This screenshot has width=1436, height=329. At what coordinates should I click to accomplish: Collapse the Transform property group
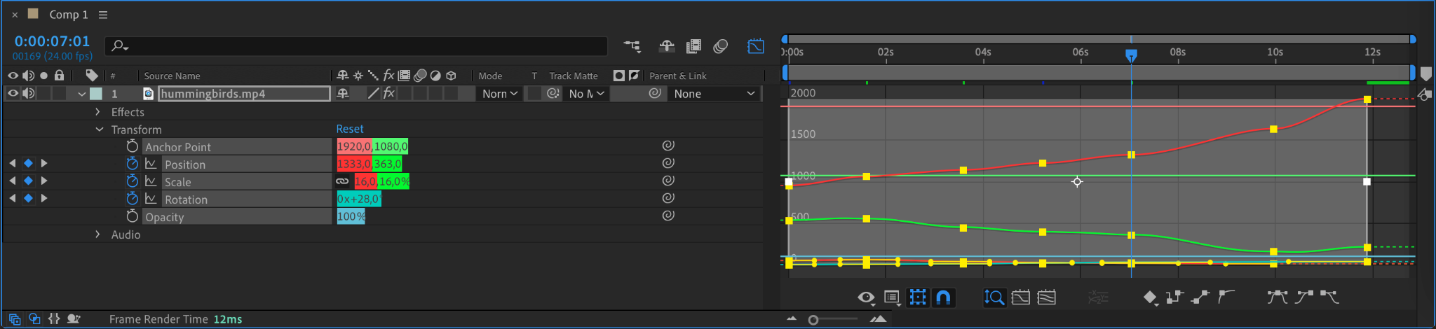tap(99, 129)
